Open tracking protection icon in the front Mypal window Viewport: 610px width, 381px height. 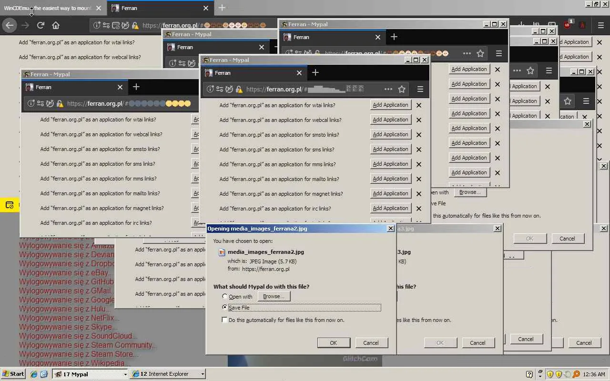229,89
